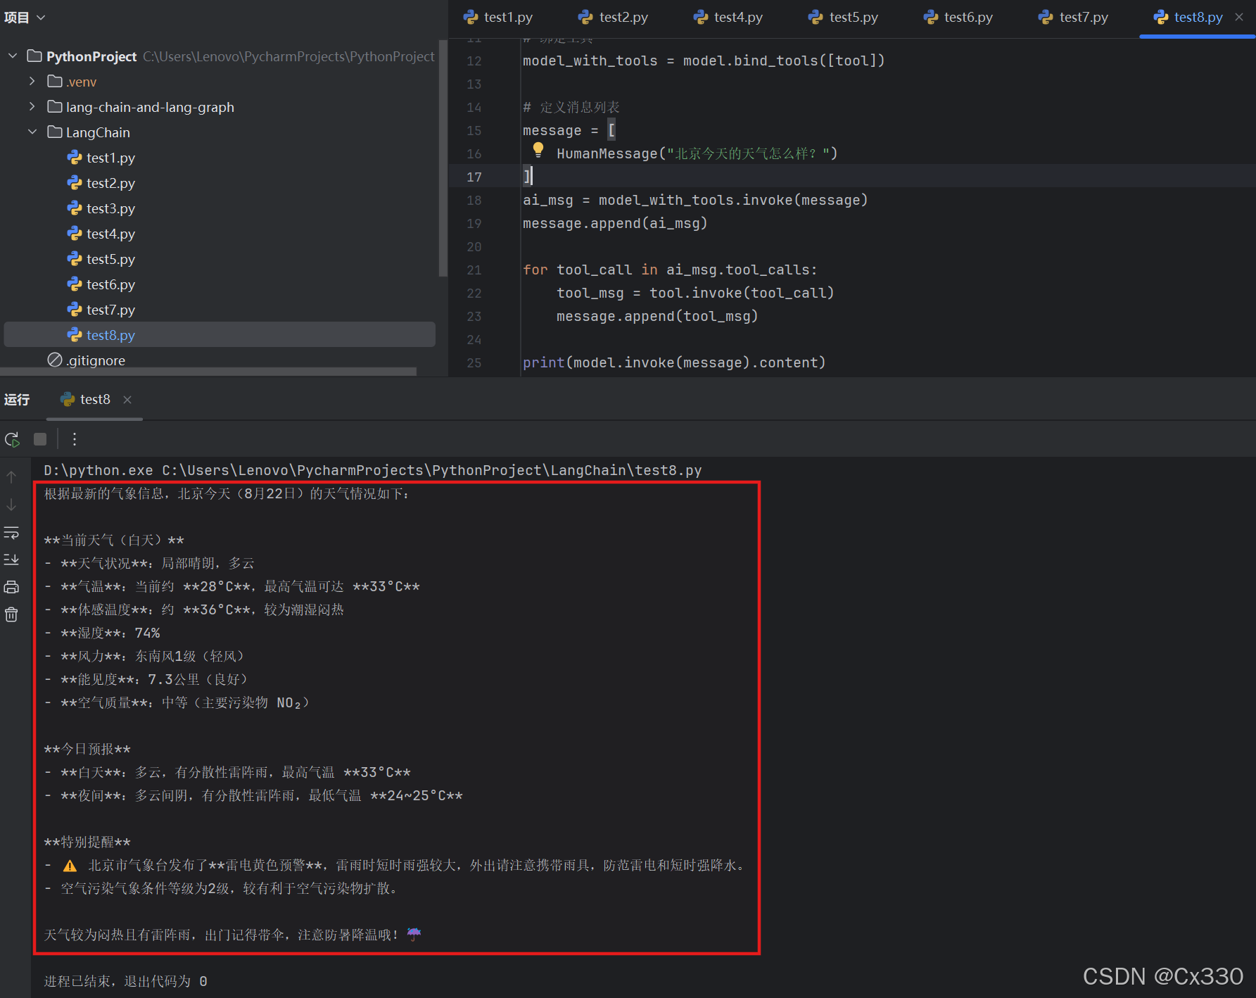The width and height of the screenshot is (1256, 998).
Task: Click the '今日预报' heading in output
Action: click(87, 749)
